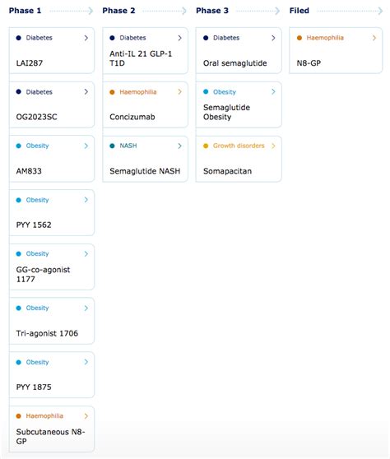Image resolution: width=390 pixels, height=459 pixels.
Task: Open the PYY 1875 project name
Action: pos(34,387)
